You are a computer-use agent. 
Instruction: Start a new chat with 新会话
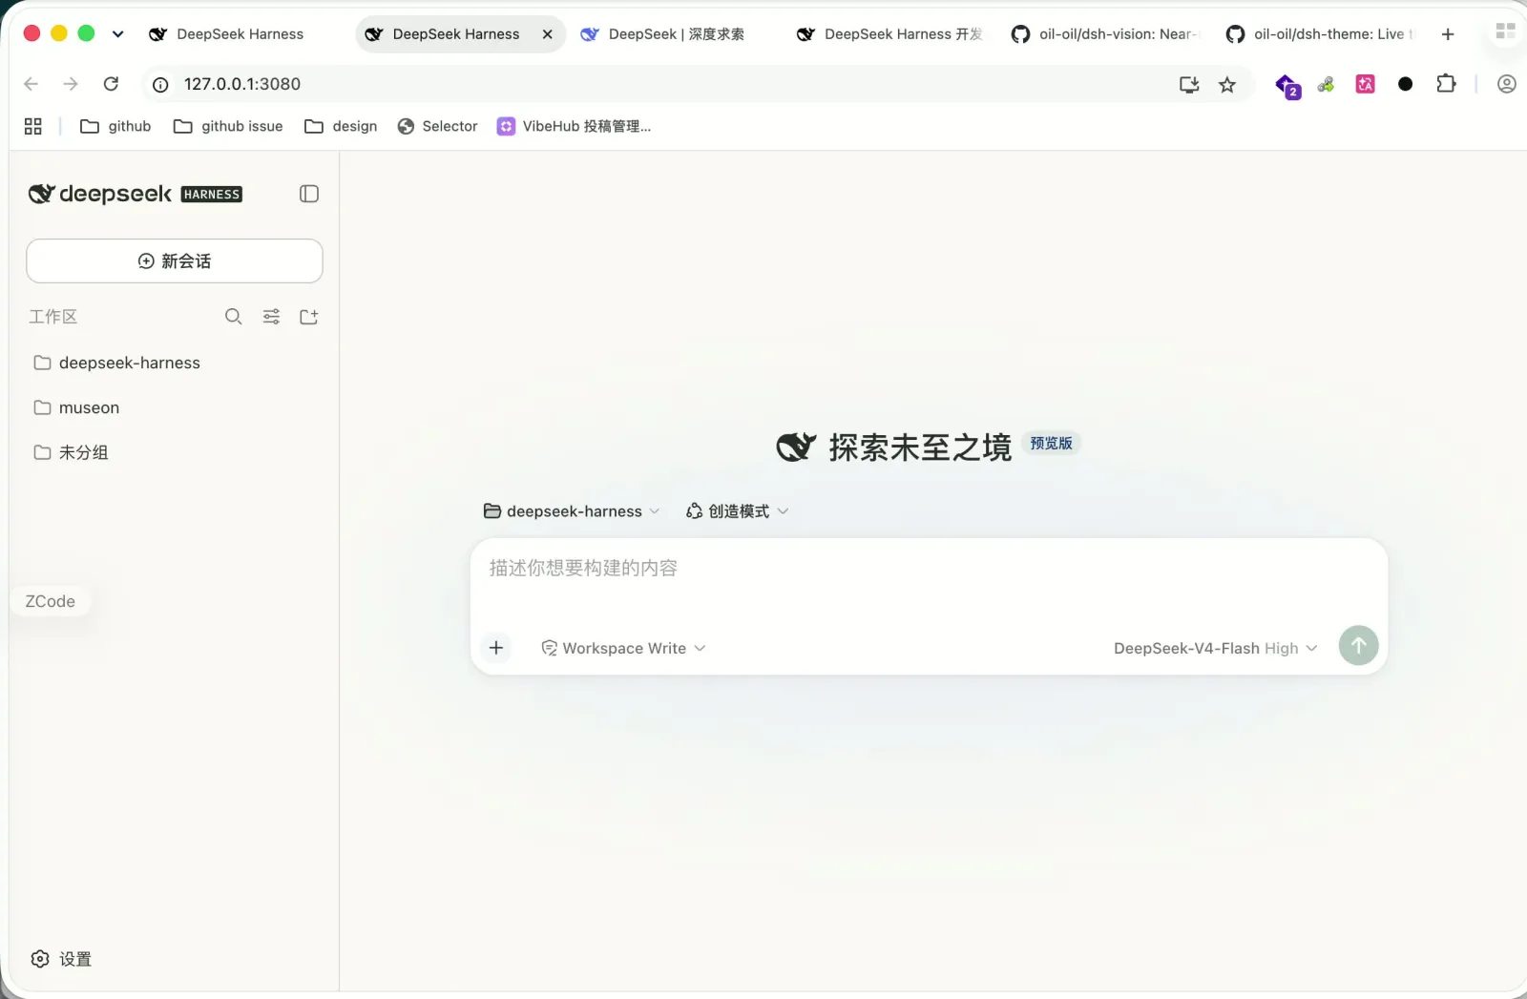tap(175, 260)
